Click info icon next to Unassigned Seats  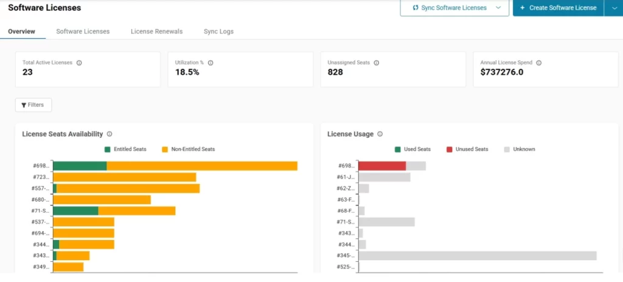[x=376, y=63]
